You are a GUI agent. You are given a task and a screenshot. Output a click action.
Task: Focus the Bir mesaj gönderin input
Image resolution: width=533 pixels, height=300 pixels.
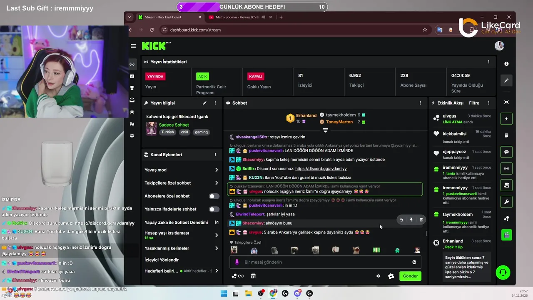coord(325,262)
